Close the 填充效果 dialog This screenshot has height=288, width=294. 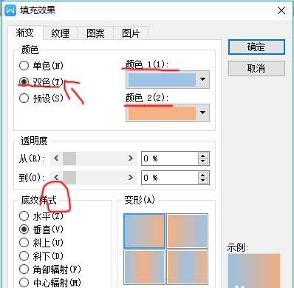coord(281,10)
